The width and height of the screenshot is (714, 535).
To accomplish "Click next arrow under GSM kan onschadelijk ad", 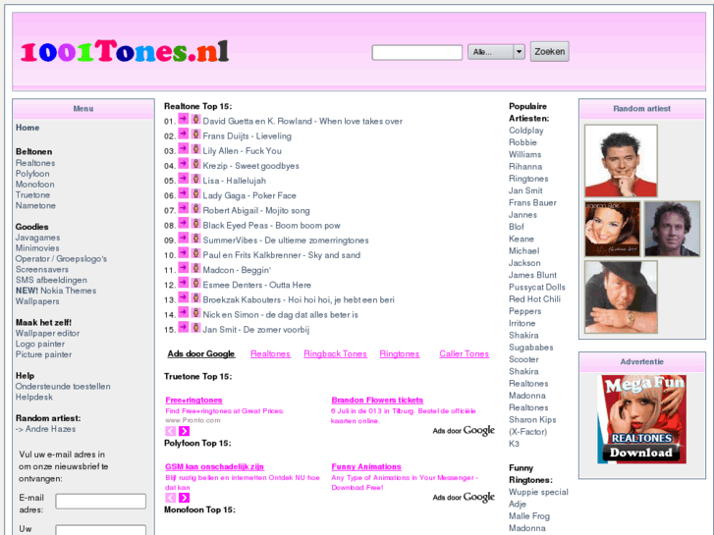I will coord(184,498).
